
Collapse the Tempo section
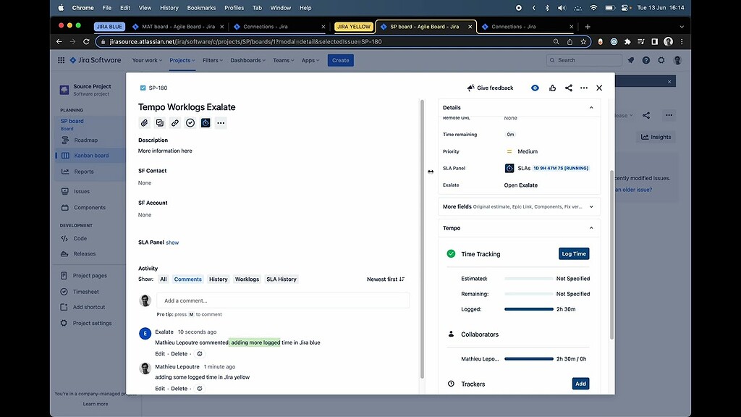pos(590,227)
